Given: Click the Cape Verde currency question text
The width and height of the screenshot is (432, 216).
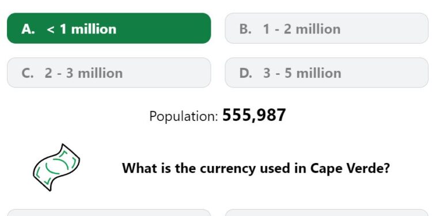Looking at the screenshot, I should pyautogui.click(x=256, y=168).
